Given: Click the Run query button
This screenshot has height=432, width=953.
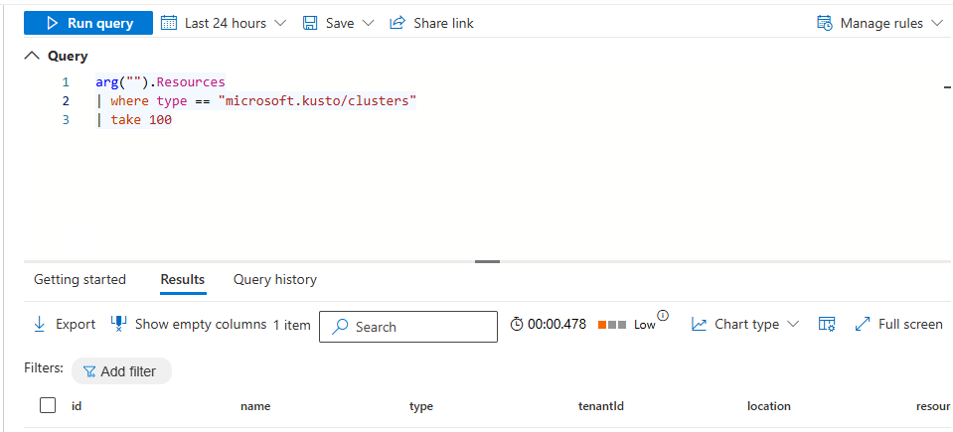Looking at the screenshot, I should [88, 23].
